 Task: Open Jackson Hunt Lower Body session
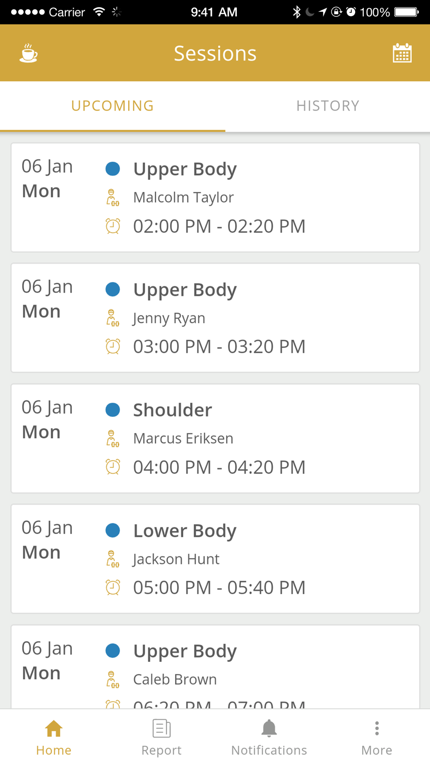(x=215, y=559)
